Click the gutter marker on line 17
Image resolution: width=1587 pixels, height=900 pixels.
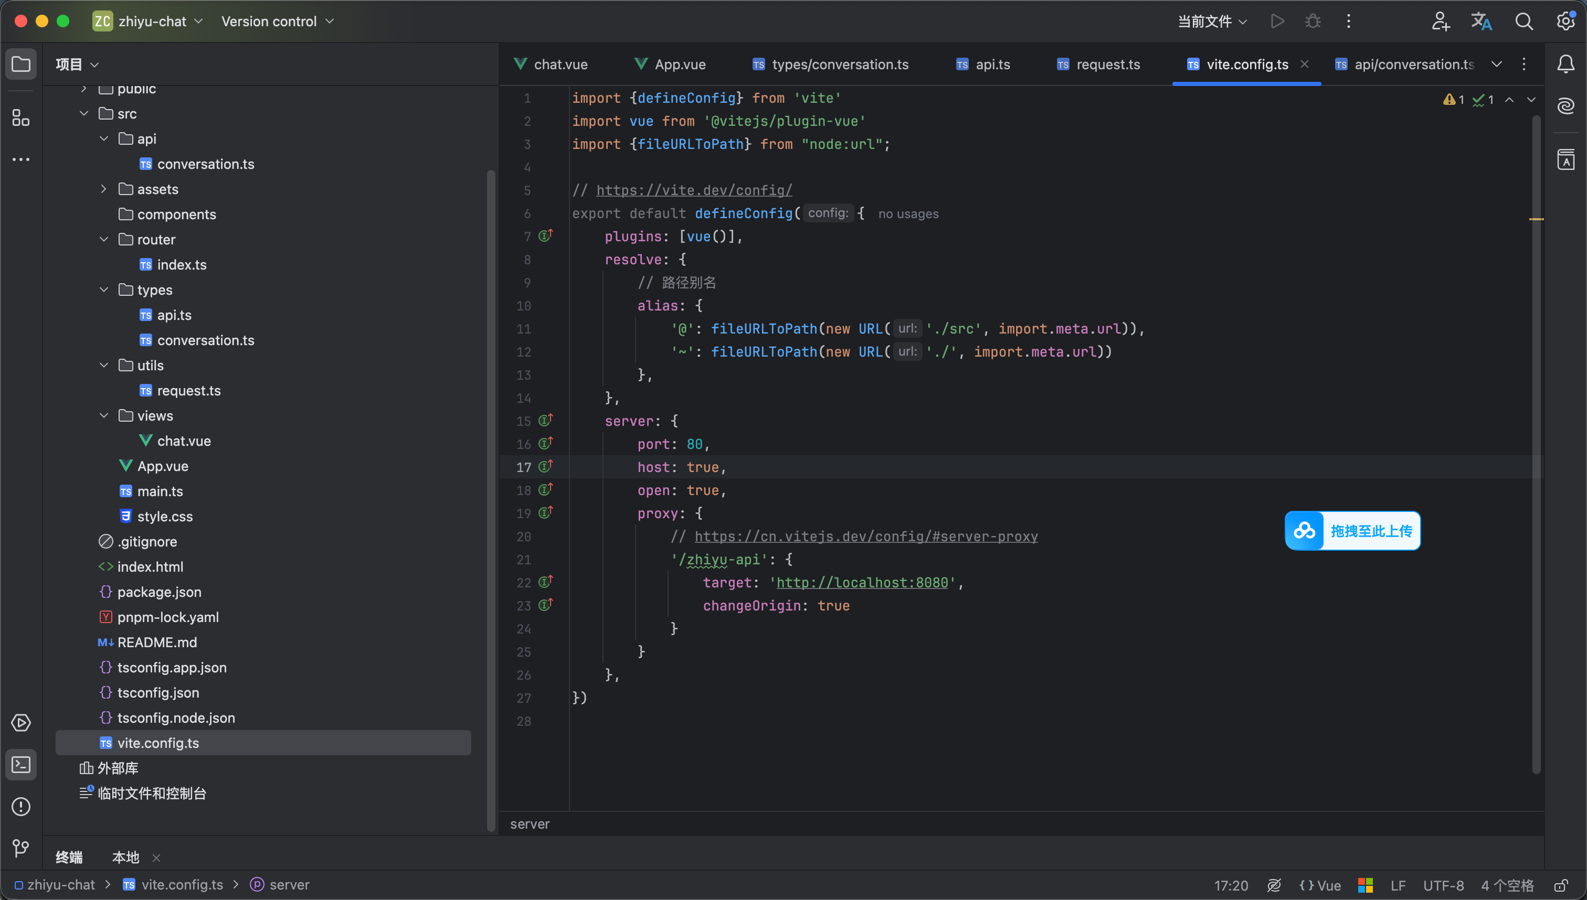545,466
